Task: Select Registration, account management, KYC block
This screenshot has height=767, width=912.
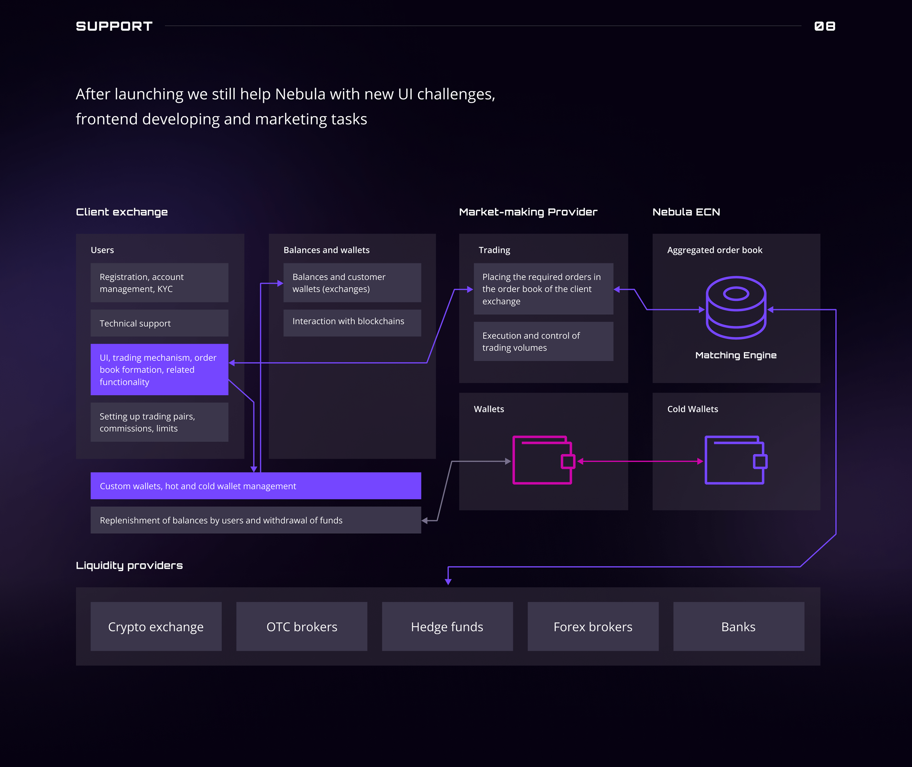Action: (x=159, y=283)
